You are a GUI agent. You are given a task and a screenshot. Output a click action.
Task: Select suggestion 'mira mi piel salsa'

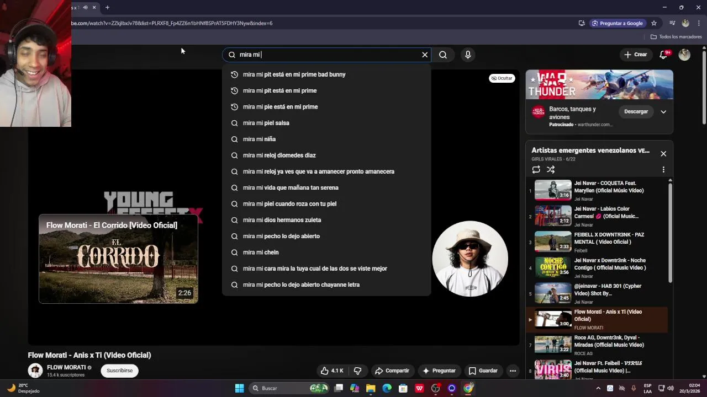(326, 123)
